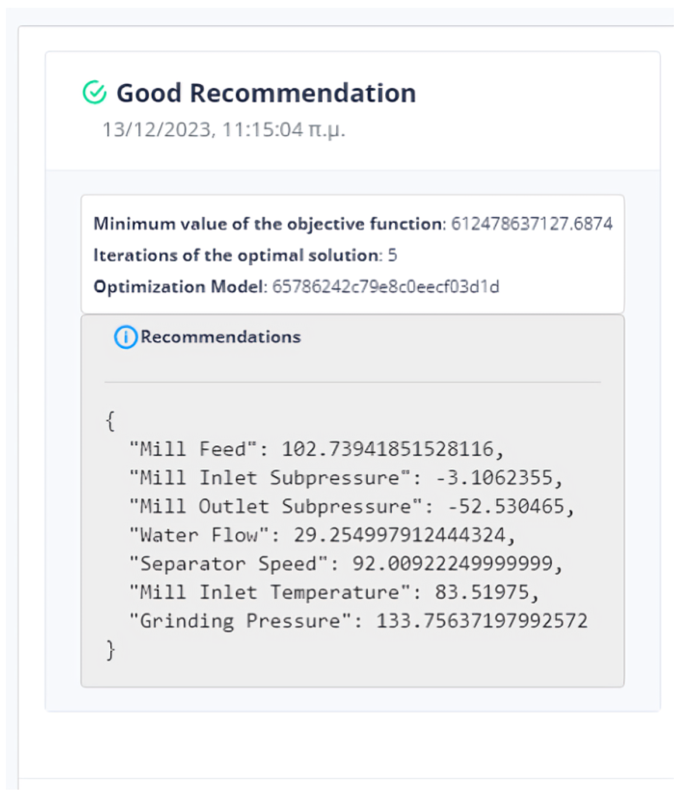Select the Water Flow value line
This screenshot has width=683, height=798.
[x=323, y=535]
